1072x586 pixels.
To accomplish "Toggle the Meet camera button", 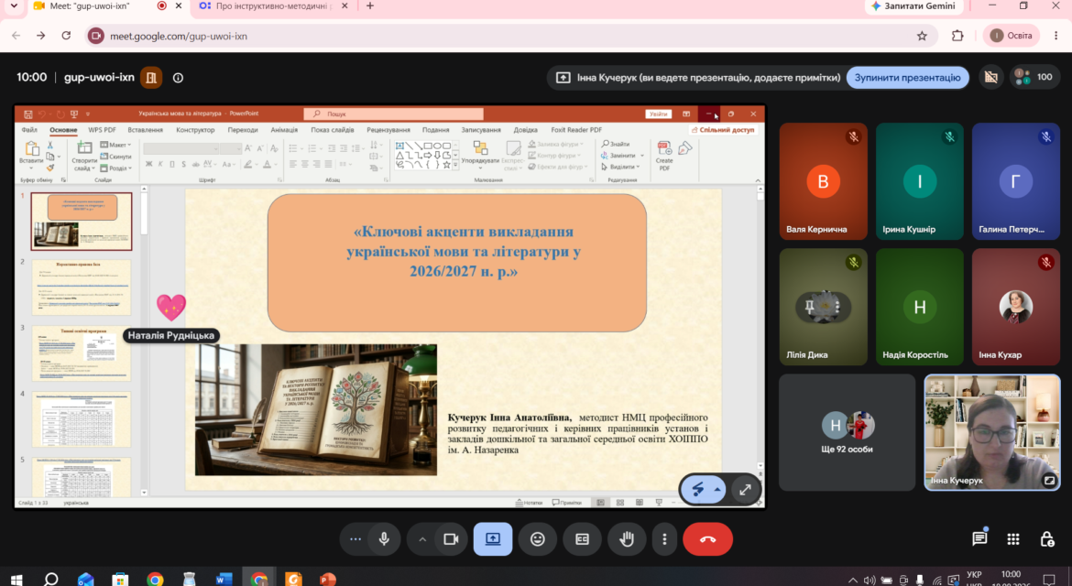I will pos(451,539).
